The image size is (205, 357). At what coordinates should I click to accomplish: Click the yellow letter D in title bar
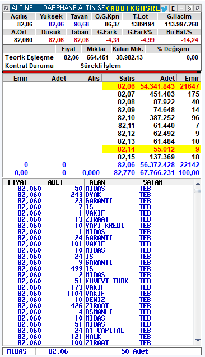click(118, 8)
